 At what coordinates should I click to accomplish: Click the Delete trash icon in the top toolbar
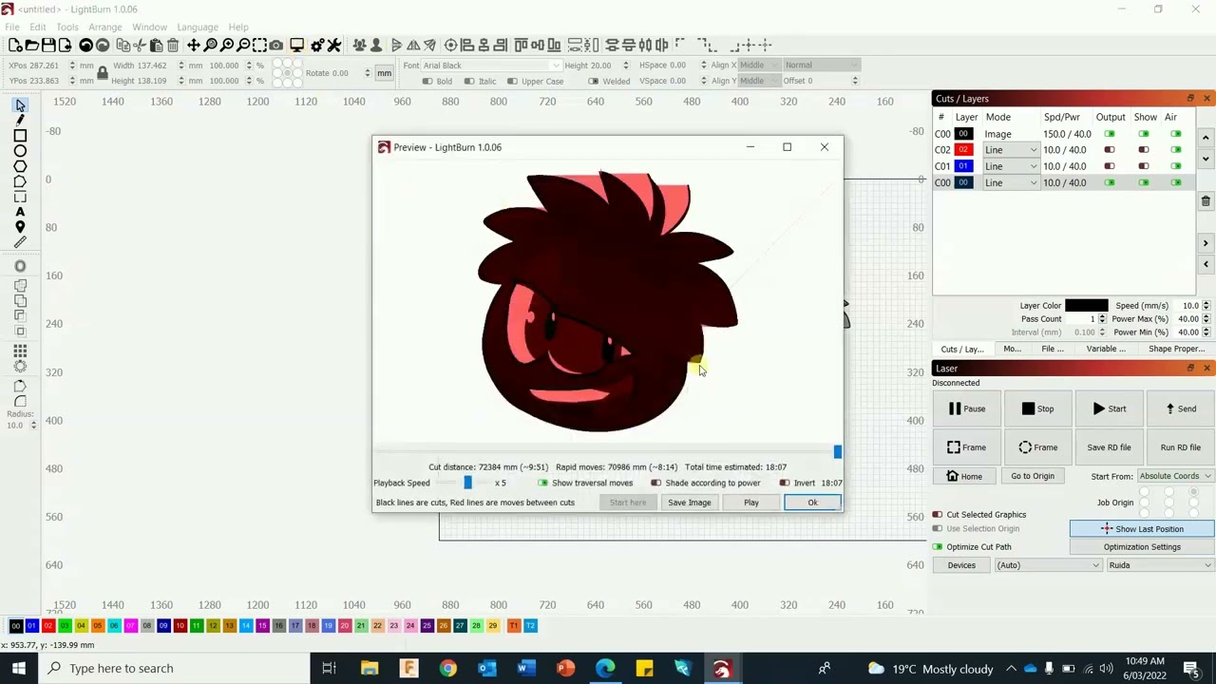[x=173, y=46]
